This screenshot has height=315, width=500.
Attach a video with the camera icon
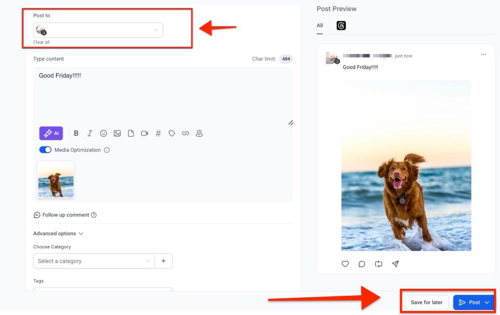click(x=144, y=133)
